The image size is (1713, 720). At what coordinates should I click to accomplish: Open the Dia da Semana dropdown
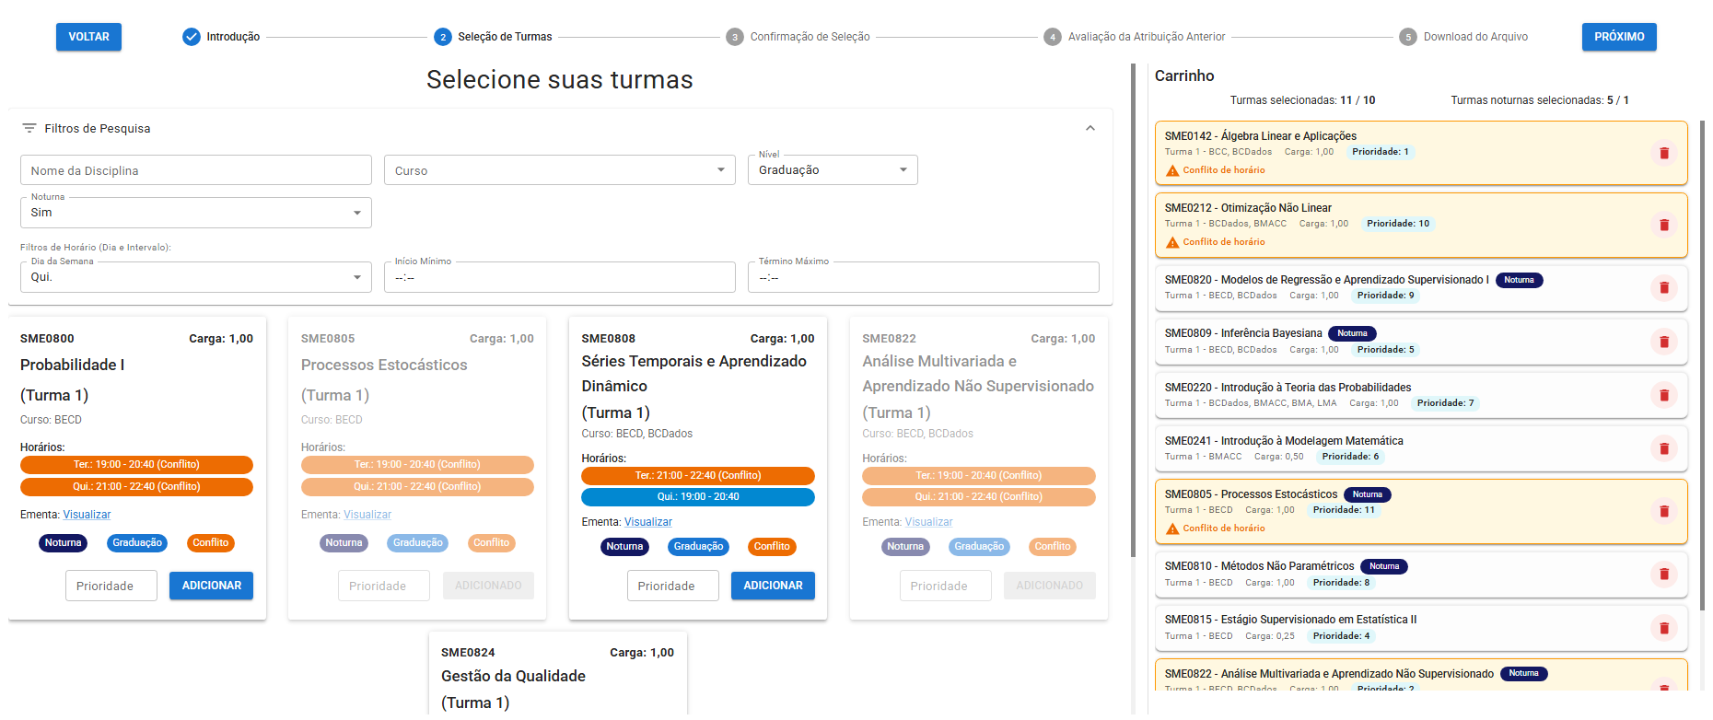195,277
